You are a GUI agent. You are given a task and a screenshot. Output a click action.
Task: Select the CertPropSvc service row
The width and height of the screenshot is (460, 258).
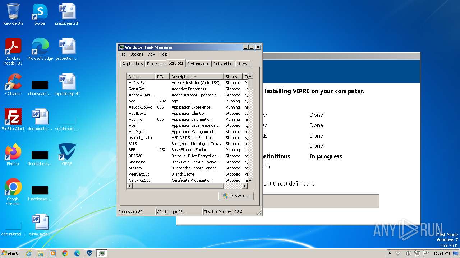point(187,180)
